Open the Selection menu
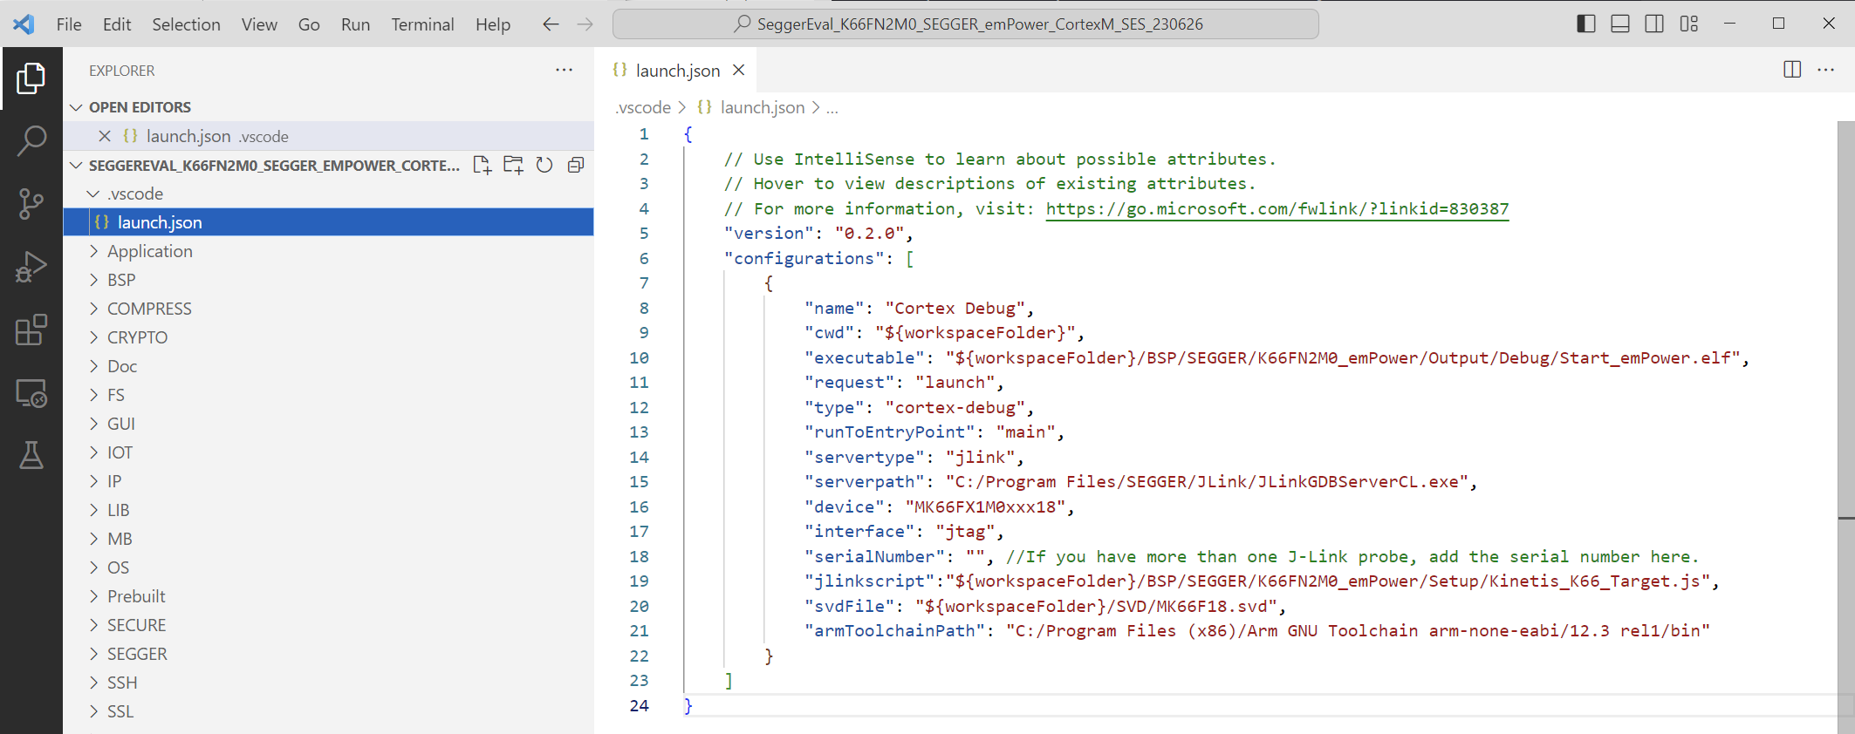The image size is (1855, 734). [x=186, y=24]
